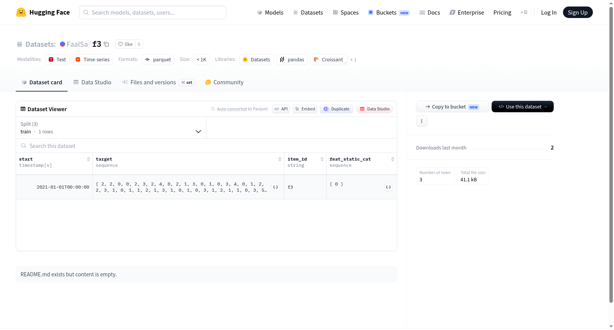The width and height of the screenshot is (614, 330).
Task: Expand the Use this dataset dropdown
Action: (x=522, y=107)
